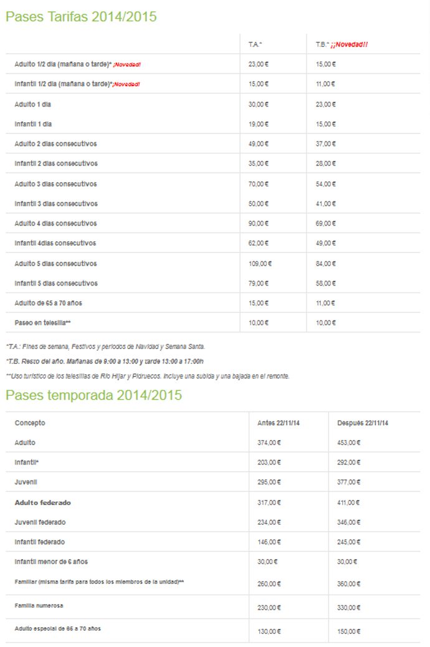This screenshot has height=647, width=430.
Task: Select the T.B. ¡¡Novedad!! column header
Action: point(342,44)
